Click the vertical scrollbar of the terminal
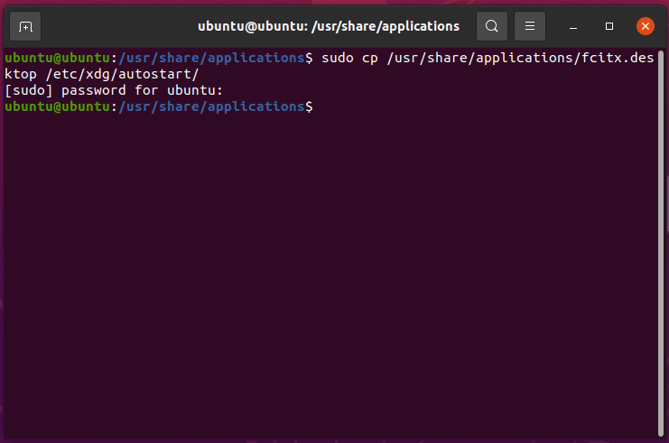 pos(661,243)
